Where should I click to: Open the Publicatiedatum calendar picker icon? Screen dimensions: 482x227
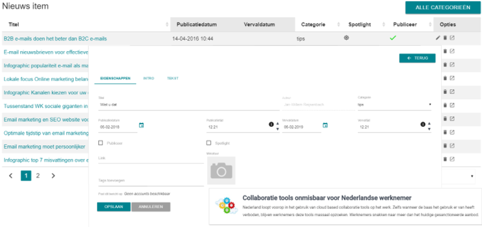pyautogui.click(x=142, y=125)
